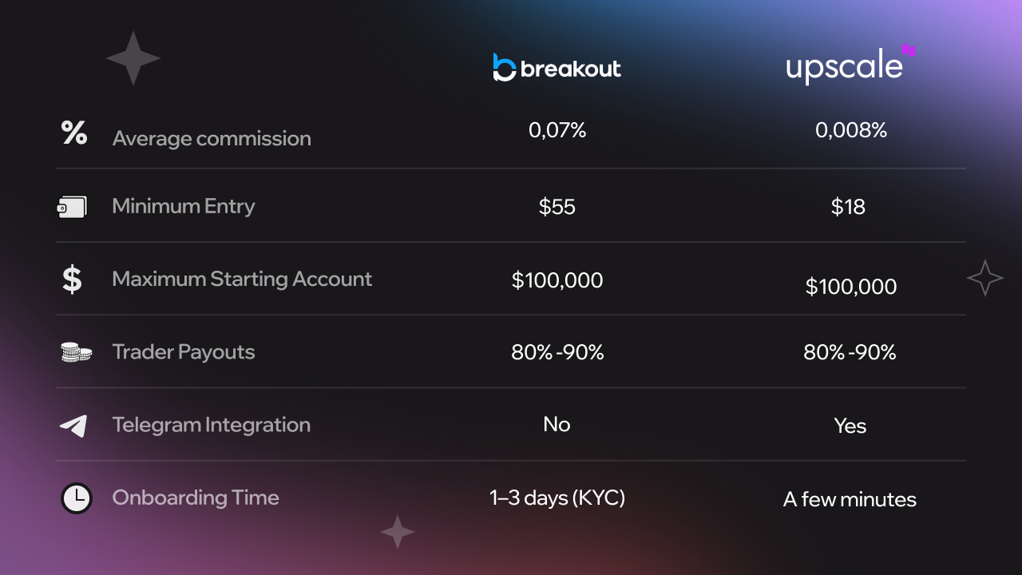Click the coin stack icon
The height and width of the screenshot is (575, 1022).
[x=76, y=352]
